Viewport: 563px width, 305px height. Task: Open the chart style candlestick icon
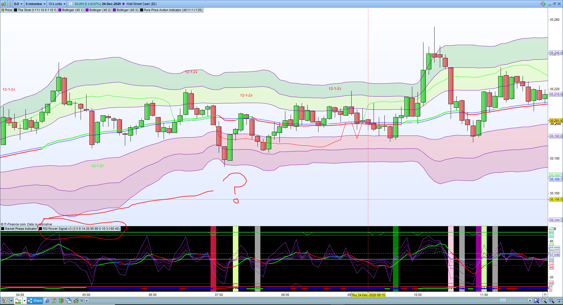(4, 4)
